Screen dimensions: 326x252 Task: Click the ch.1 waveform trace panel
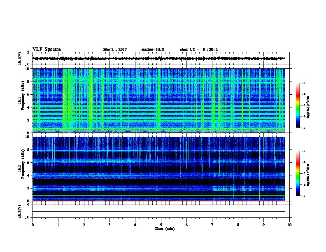(x=161, y=58)
